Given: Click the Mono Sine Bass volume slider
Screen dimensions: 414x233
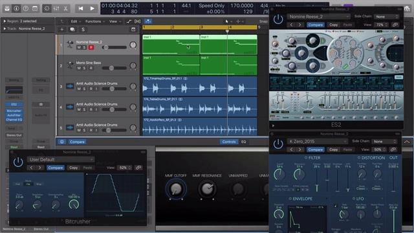Looking at the screenshot, I should coord(114,68).
